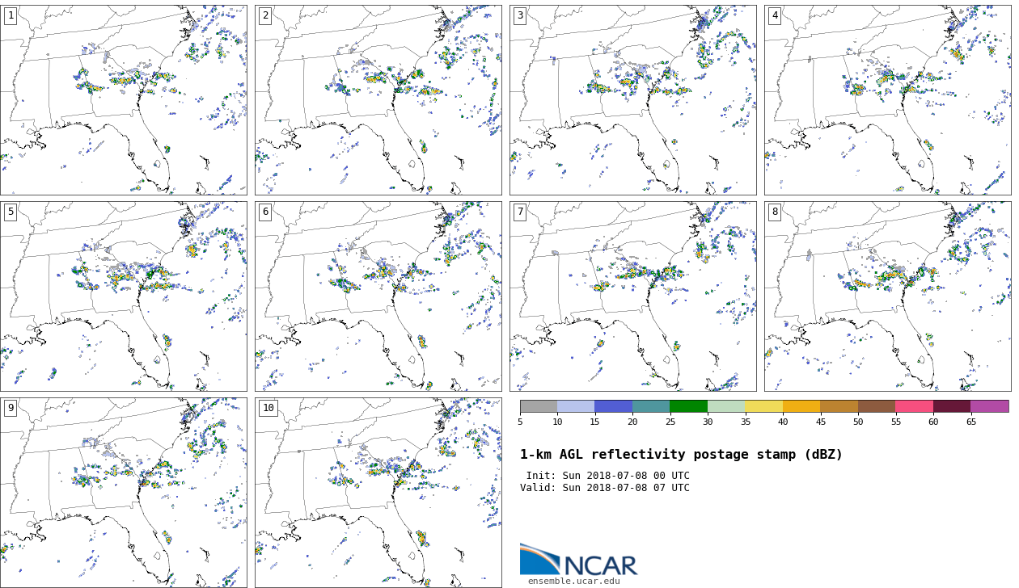Open ensemble member 9 reflectivity map
This screenshot has height=588, width=1019.
coord(123,493)
